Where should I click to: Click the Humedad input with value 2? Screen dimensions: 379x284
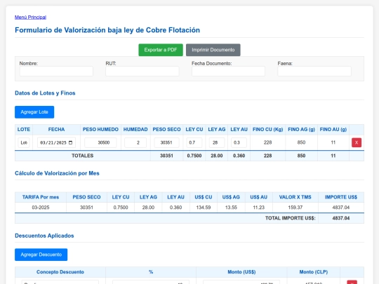[x=135, y=142]
